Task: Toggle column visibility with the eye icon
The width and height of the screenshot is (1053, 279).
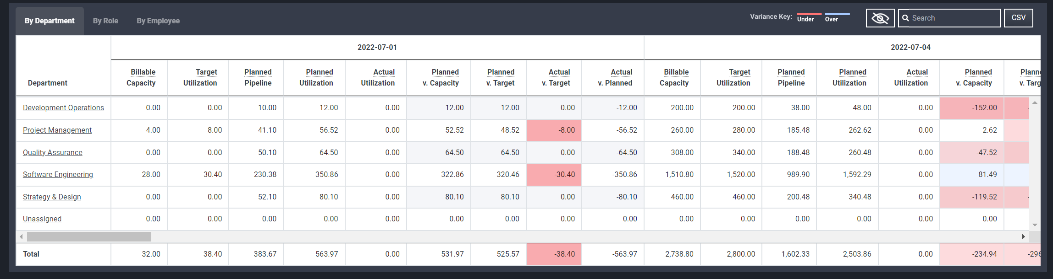Action: (880, 18)
